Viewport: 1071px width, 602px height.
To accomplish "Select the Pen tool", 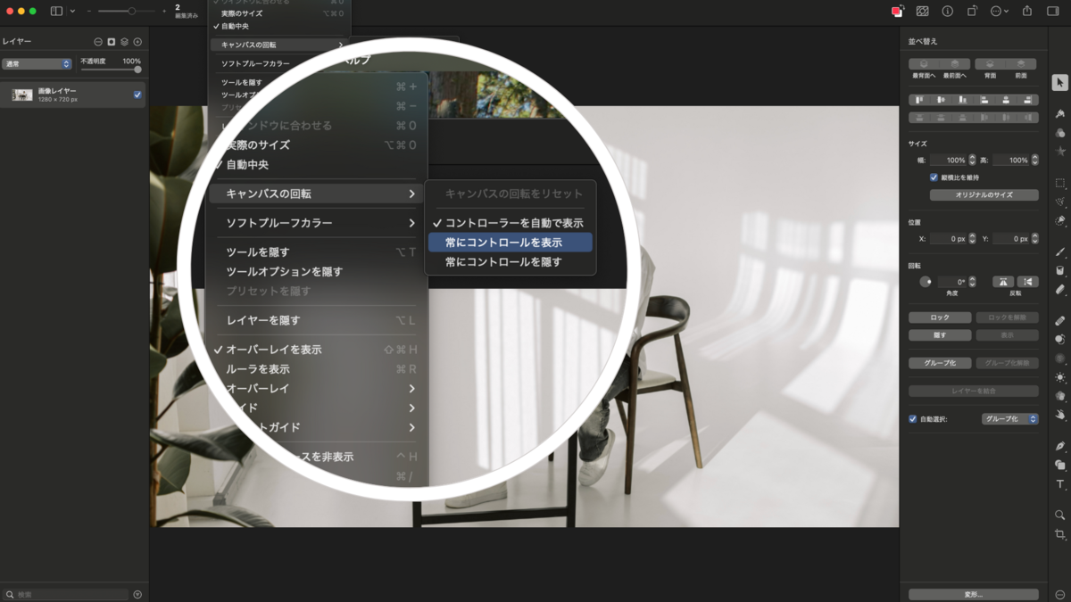I will click(x=1059, y=446).
